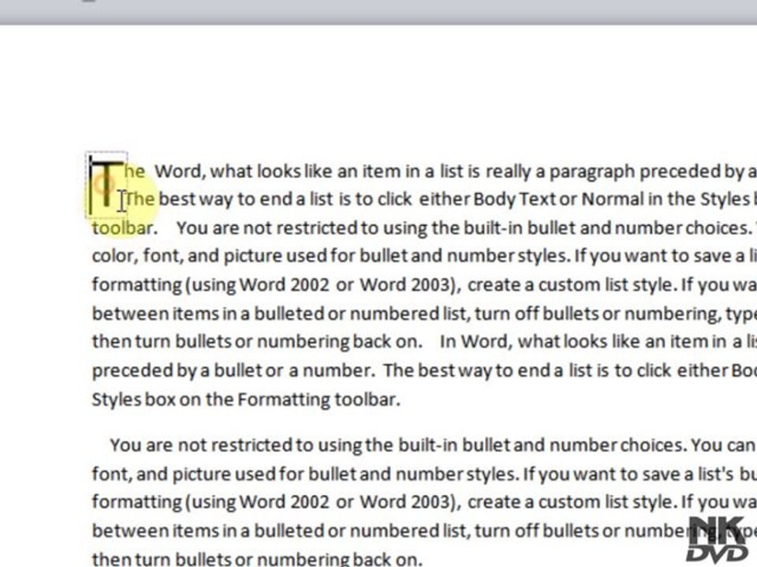Click "he" right after the drop cap

point(135,172)
